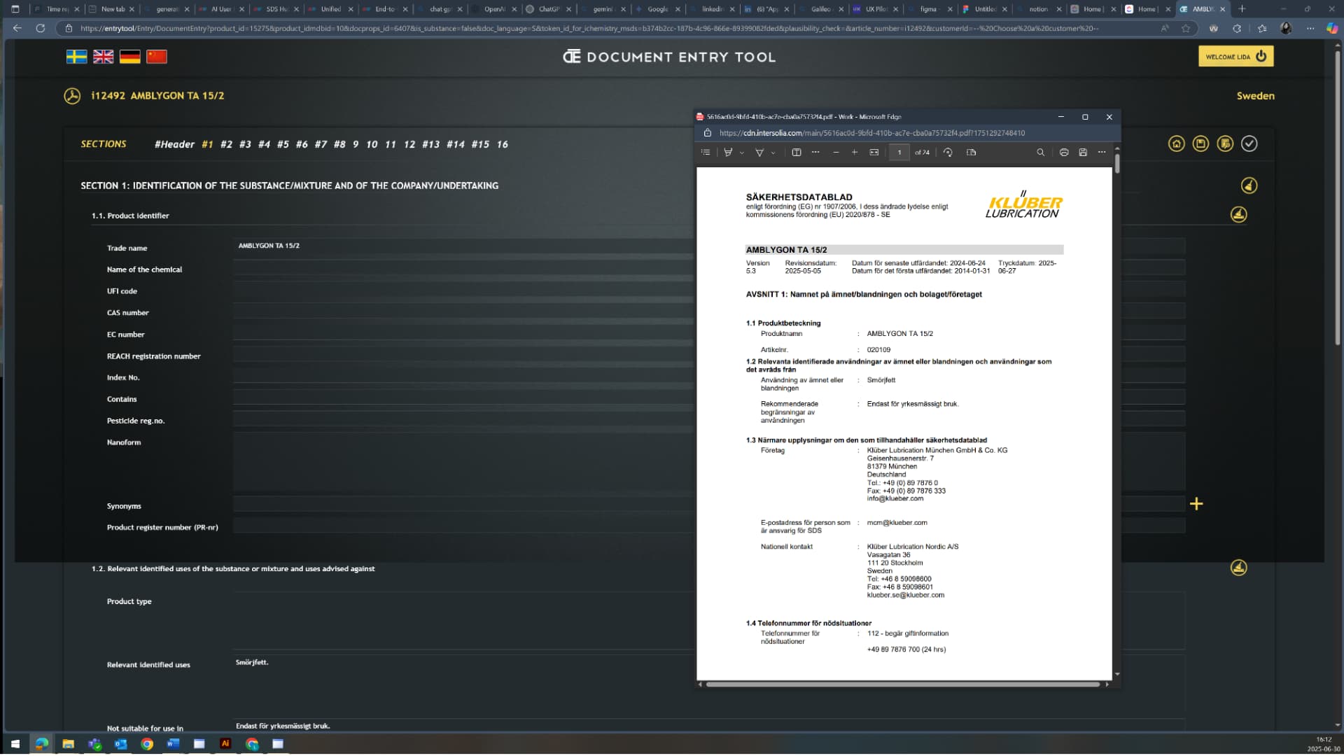Go to section 16 tab

(x=502, y=144)
